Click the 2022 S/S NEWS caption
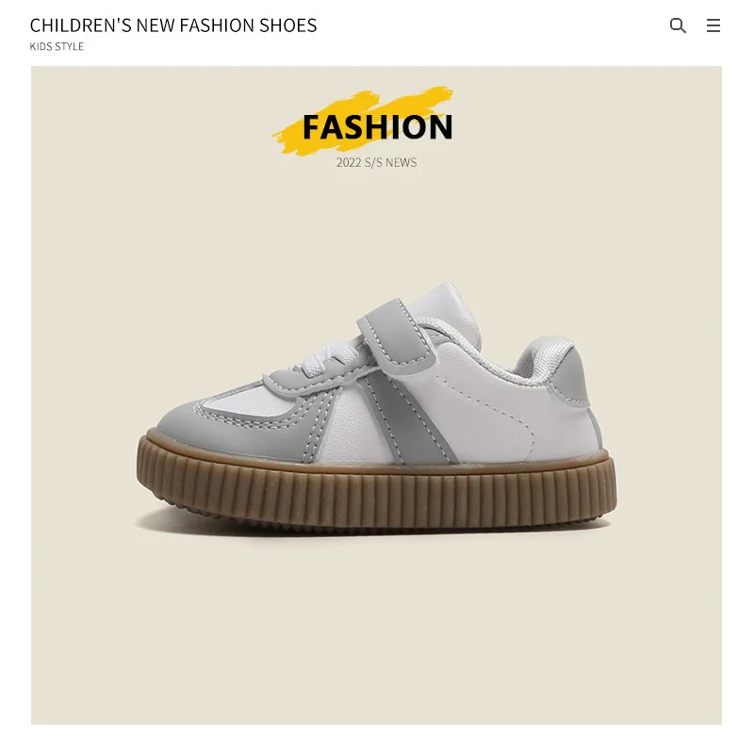This screenshot has height=754, width=754. [x=376, y=162]
